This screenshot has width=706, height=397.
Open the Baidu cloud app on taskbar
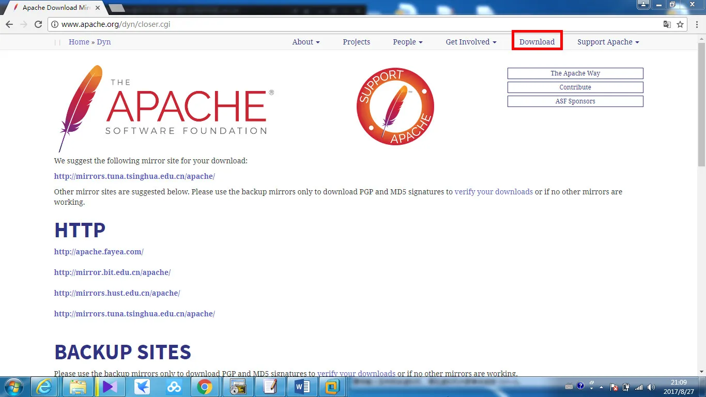tap(174, 387)
